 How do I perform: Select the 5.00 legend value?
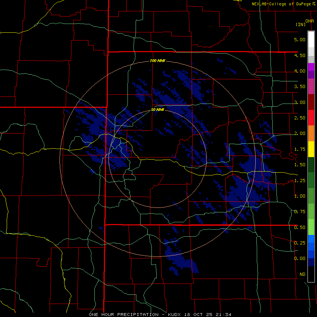[x=300, y=39]
